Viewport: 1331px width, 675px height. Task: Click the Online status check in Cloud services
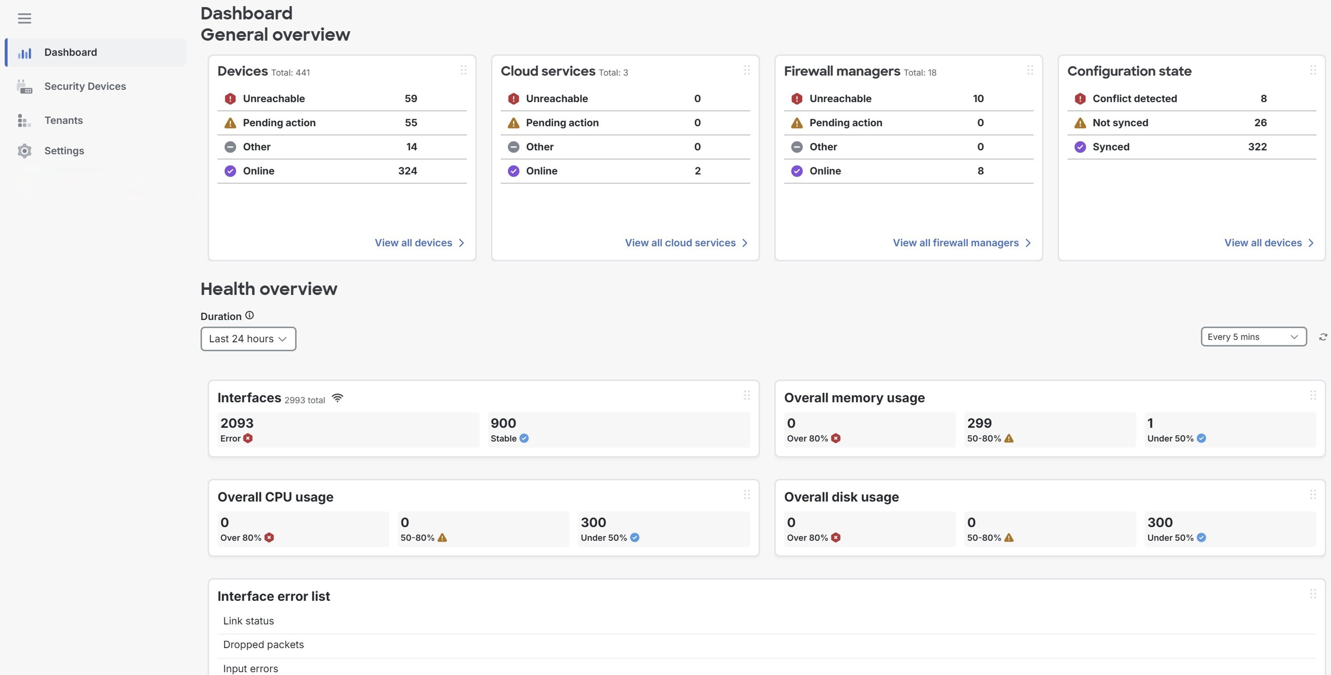pyautogui.click(x=513, y=171)
